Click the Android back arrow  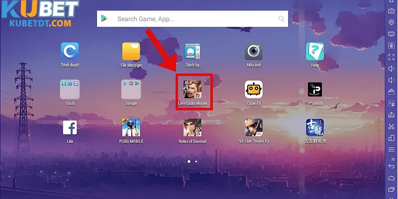pyautogui.click(x=391, y=166)
